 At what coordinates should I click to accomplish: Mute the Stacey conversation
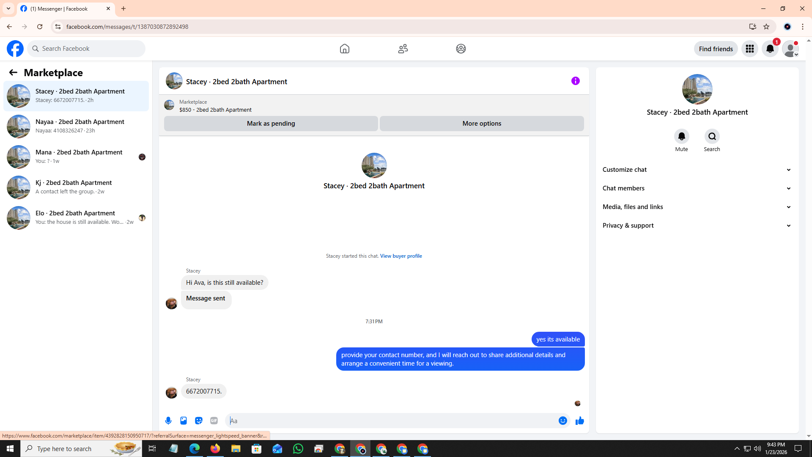(x=681, y=137)
